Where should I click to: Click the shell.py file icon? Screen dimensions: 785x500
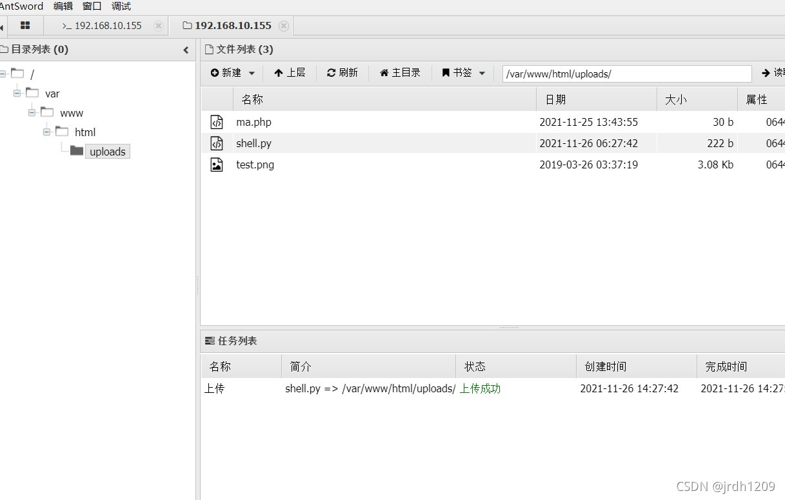click(217, 143)
